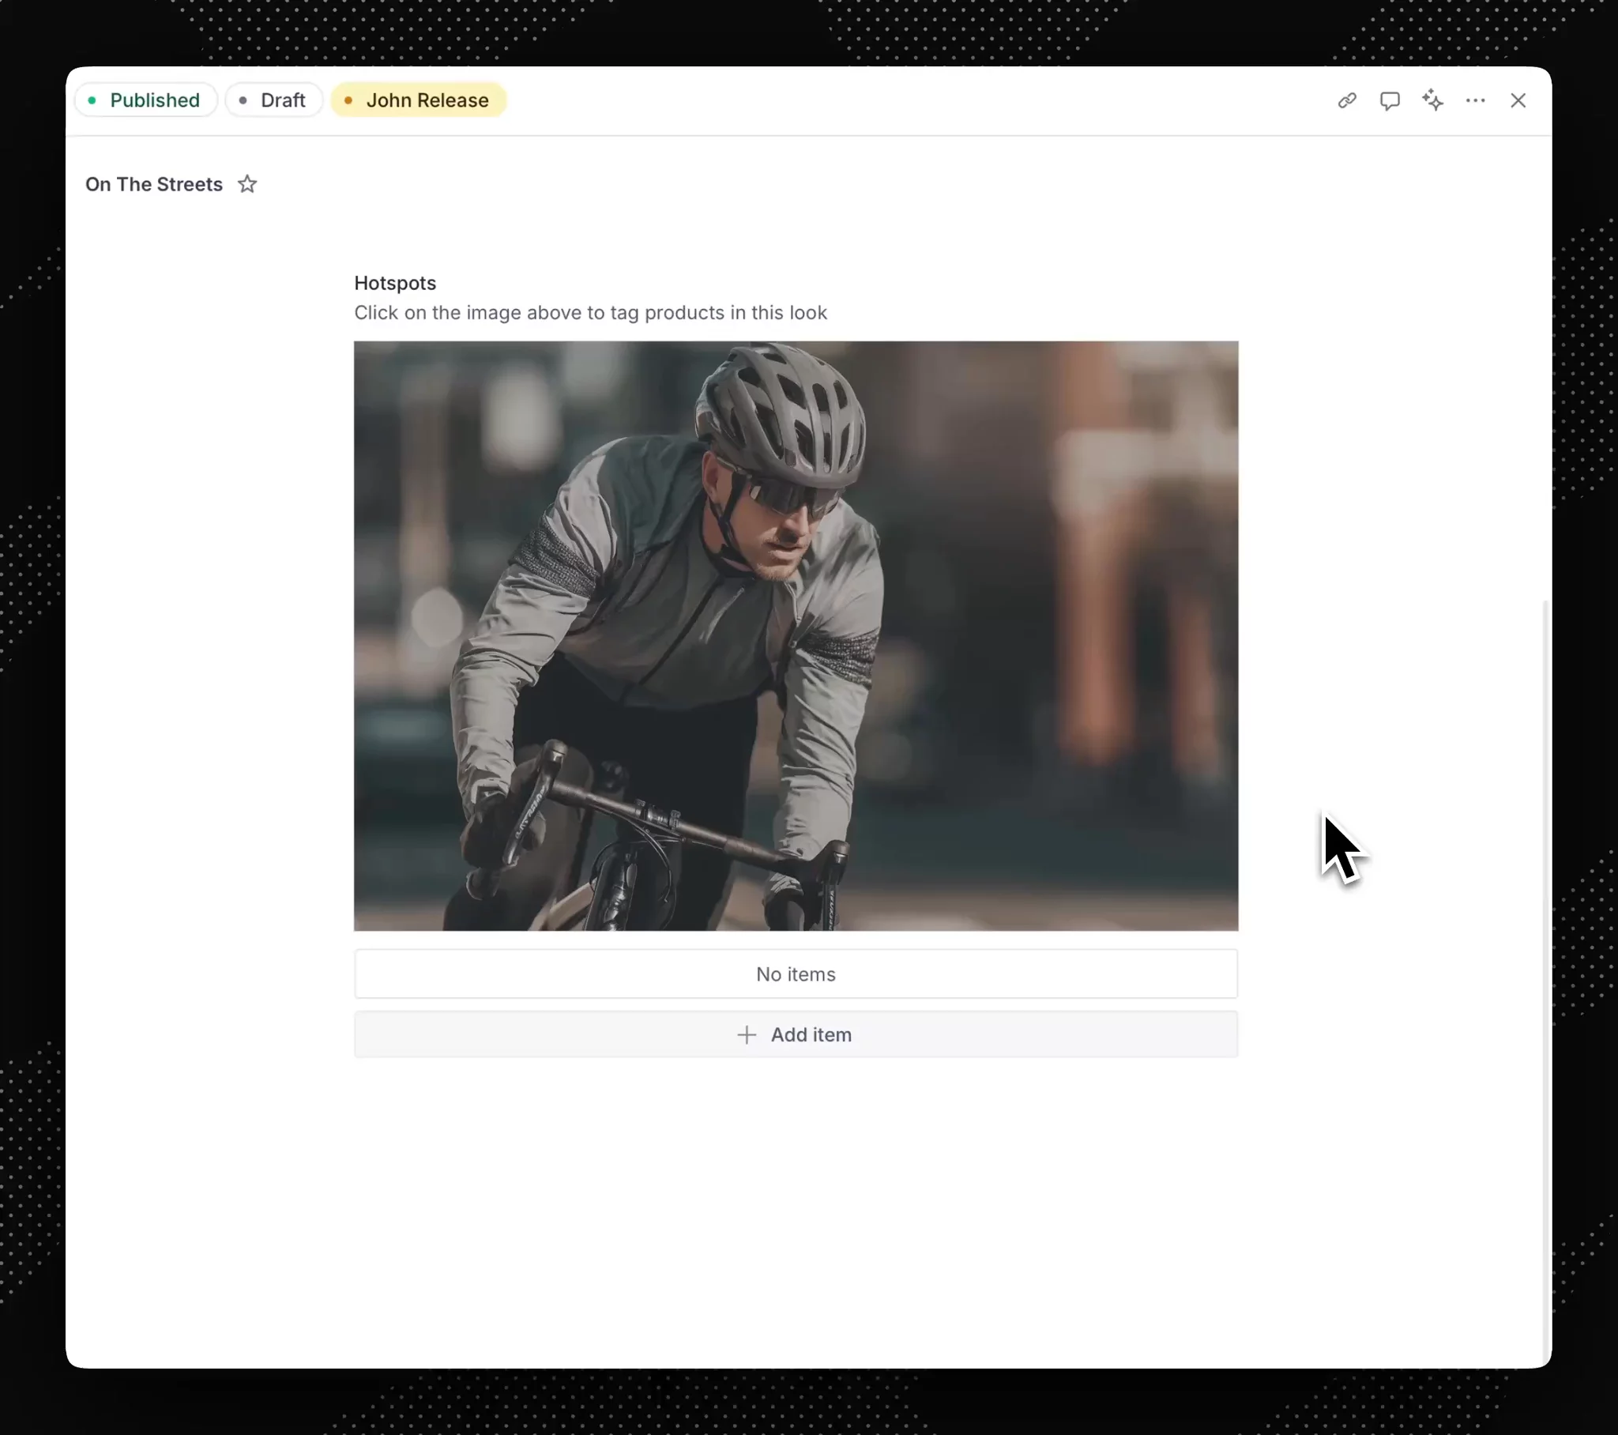This screenshot has height=1435, width=1618.
Task: Click the Hotspots field label
Action: (x=395, y=284)
